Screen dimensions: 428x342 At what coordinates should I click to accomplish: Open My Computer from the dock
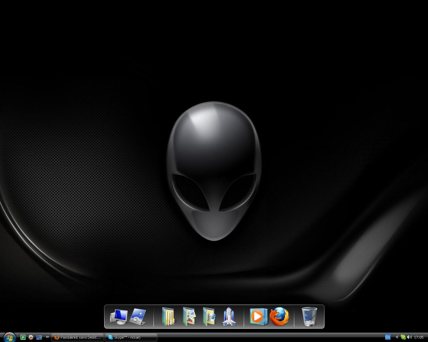pos(119,317)
